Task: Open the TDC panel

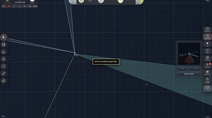Action: pyautogui.click(x=207, y=44)
